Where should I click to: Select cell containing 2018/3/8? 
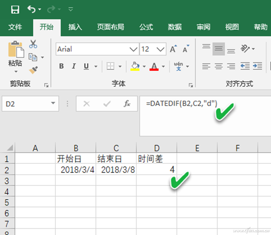click(x=116, y=170)
